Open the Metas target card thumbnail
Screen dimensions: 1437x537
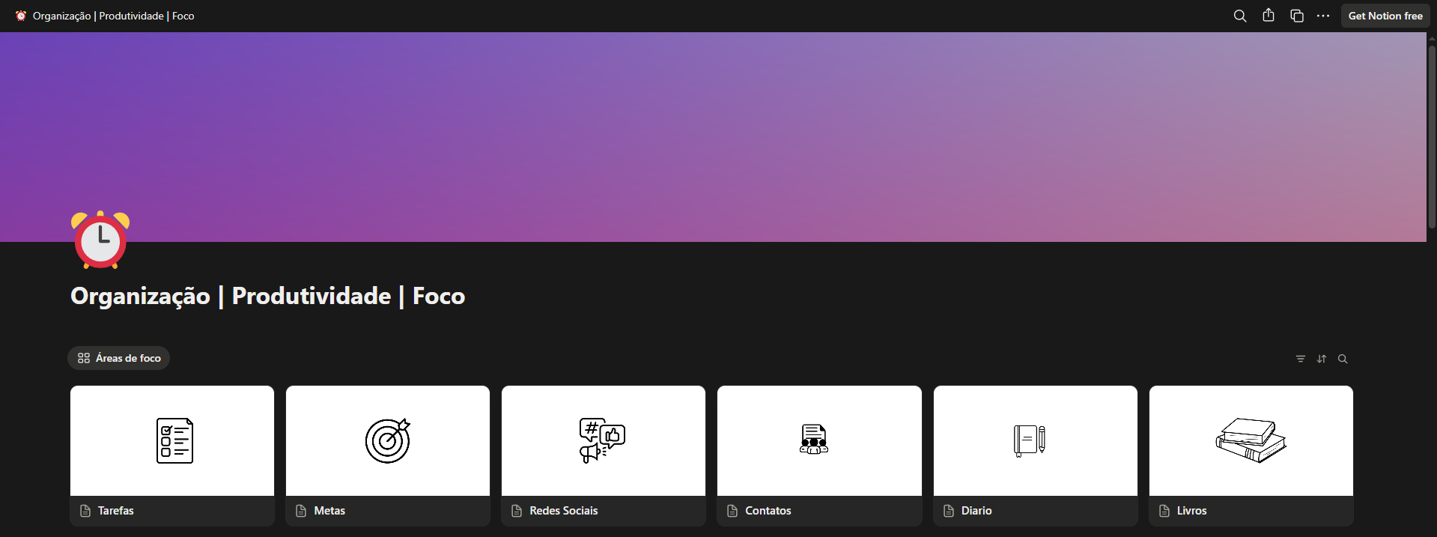coord(387,440)
